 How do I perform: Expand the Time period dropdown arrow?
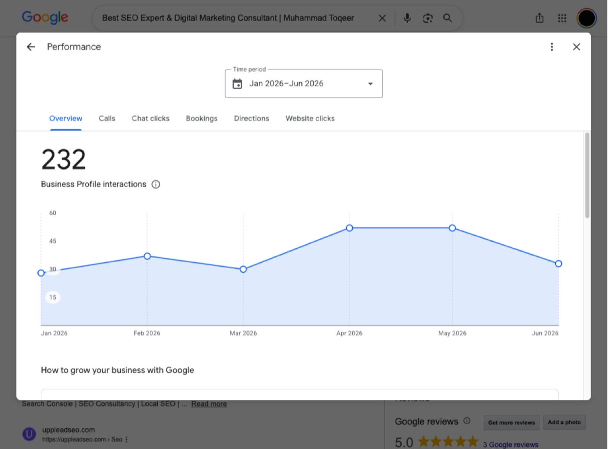(x=370, y=84)
